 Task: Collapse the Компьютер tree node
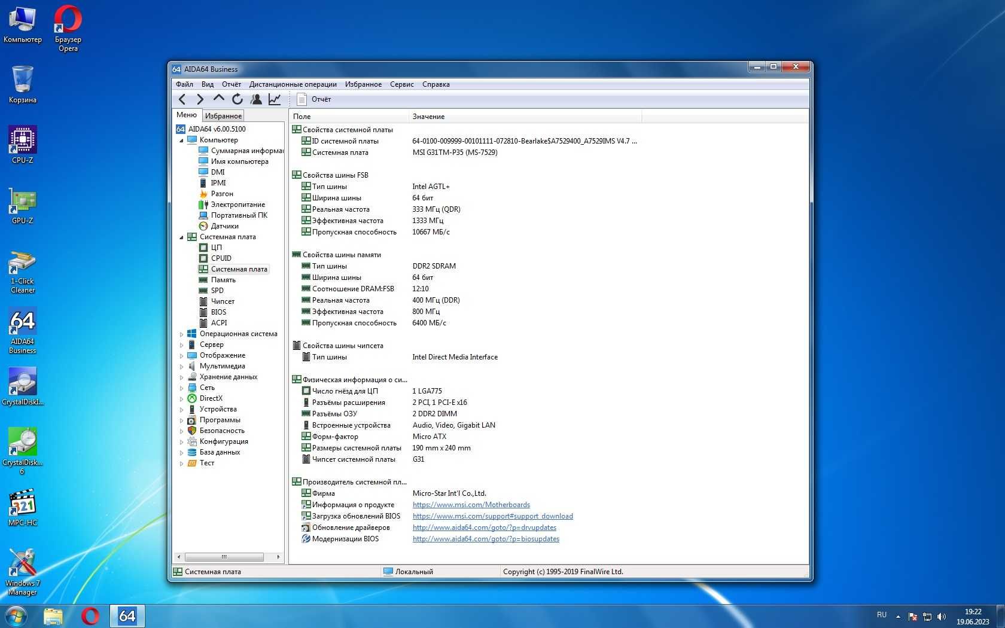click(182, 141)
